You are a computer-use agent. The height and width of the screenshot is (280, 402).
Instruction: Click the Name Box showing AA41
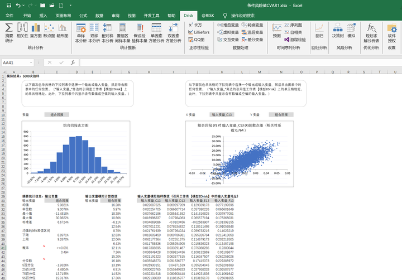[x=15, y=62]
